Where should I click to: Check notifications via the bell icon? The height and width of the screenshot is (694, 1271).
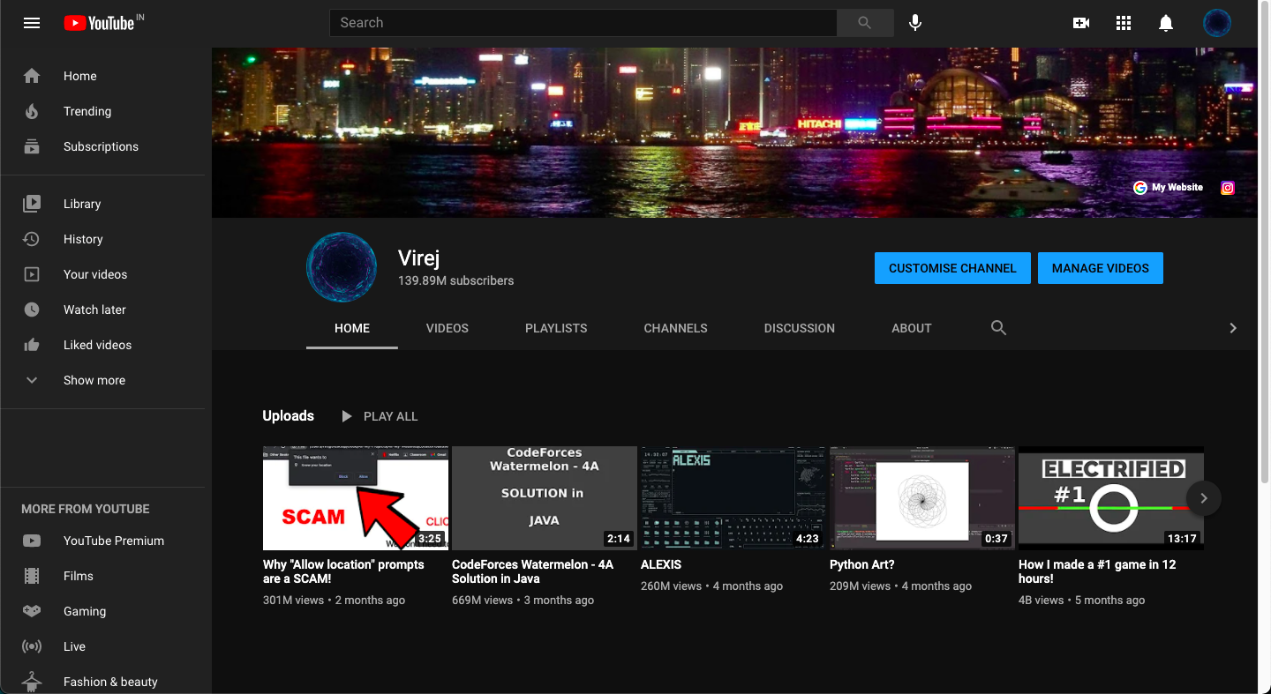pyautogui.click(x=1165, y=22)
